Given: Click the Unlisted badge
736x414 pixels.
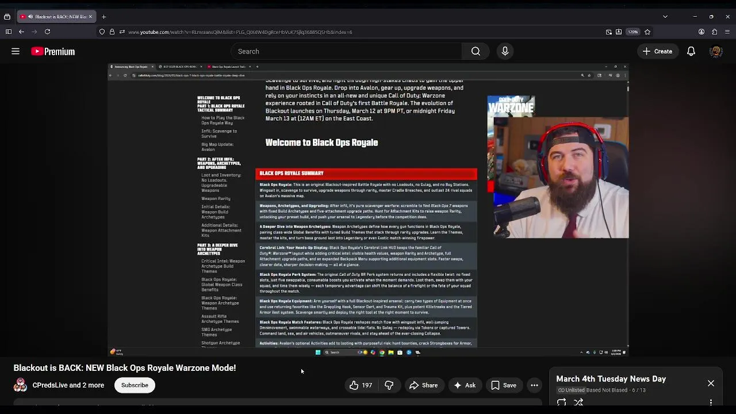Looking at the screenshot, I should [x=571, y=390].
